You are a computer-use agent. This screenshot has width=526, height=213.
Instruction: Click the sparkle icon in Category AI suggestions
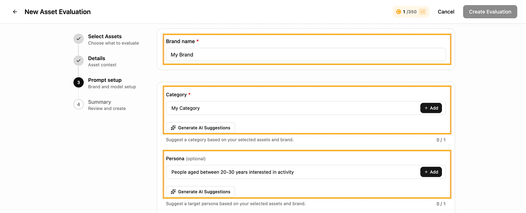coord(173,128)
